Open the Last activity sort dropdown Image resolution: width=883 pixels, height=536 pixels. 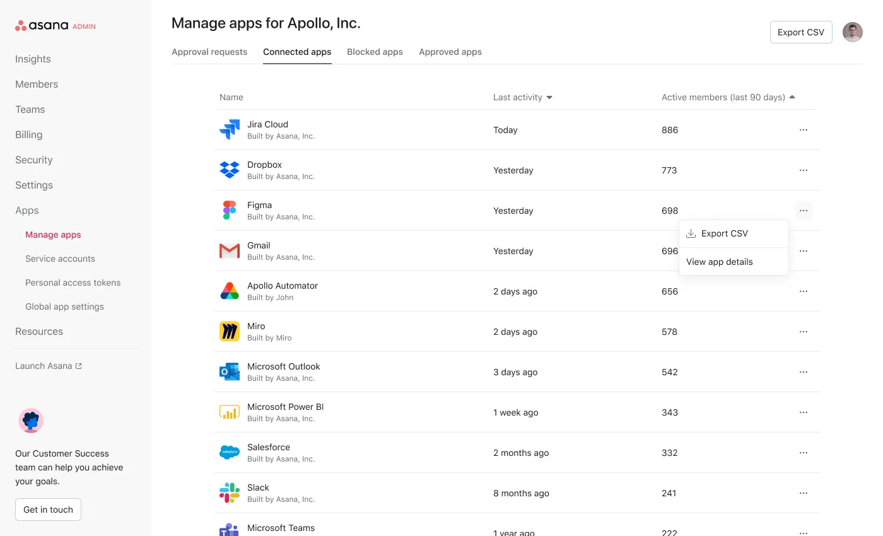(549, 97)
